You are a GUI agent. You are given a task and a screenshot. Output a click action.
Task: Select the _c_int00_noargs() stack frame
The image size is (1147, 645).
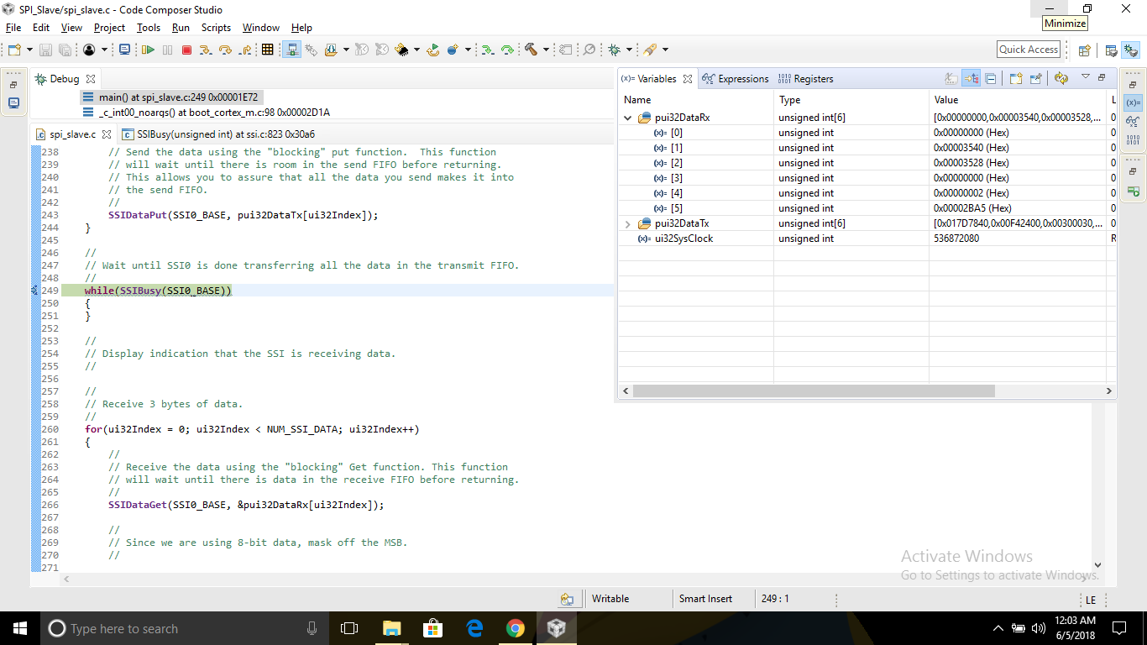tap(207, 113)
